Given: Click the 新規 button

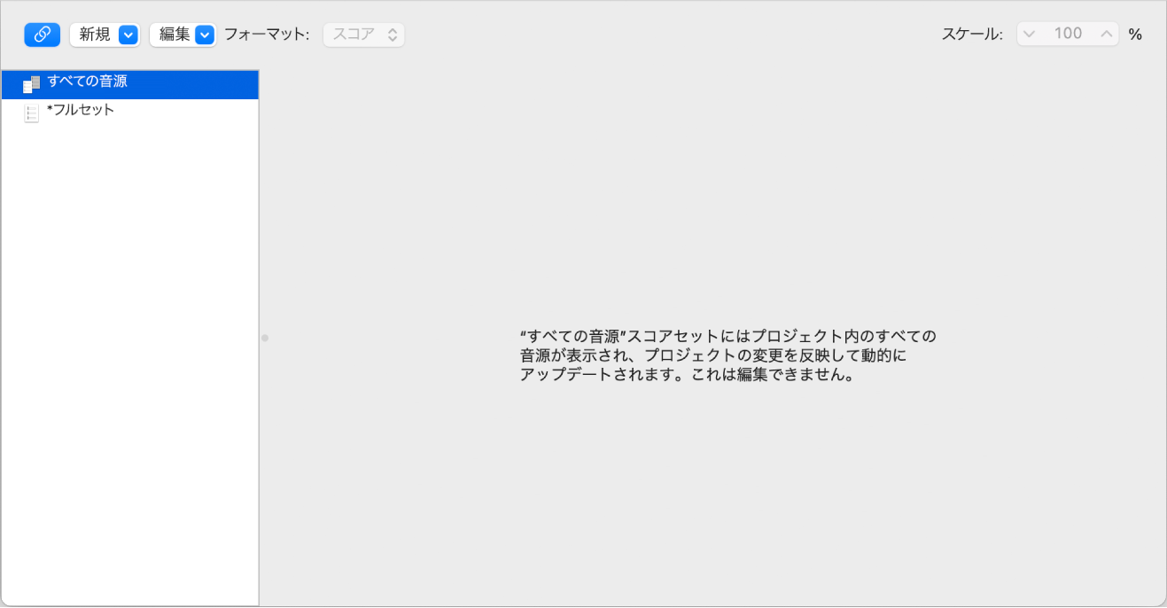Looking at the screenshot, I should tap(92, 34).
